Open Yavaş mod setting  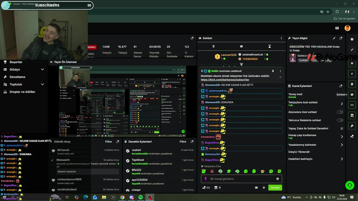click(x=316, y=95)
